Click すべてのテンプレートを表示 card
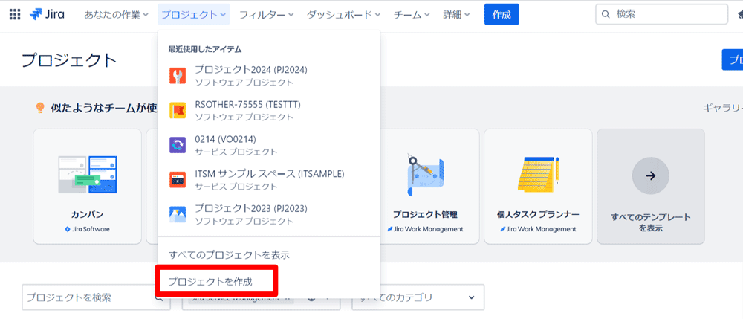Image resolution: width=743 pixels, height=319 pixels. [x=651, y=187]
